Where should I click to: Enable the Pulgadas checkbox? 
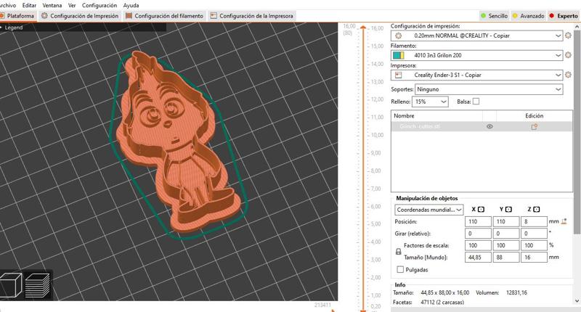pos(400,269)
